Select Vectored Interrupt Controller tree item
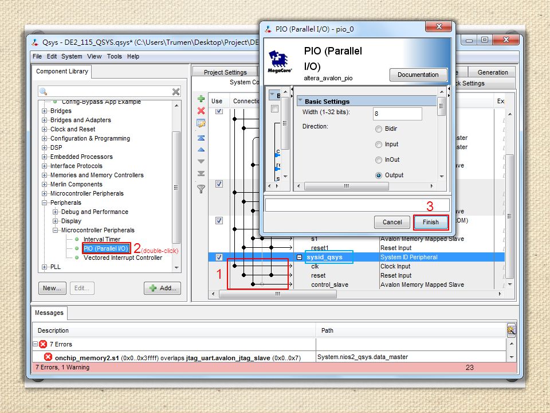The width and height of the screenshot is (550, 413). tap(123, 258)
